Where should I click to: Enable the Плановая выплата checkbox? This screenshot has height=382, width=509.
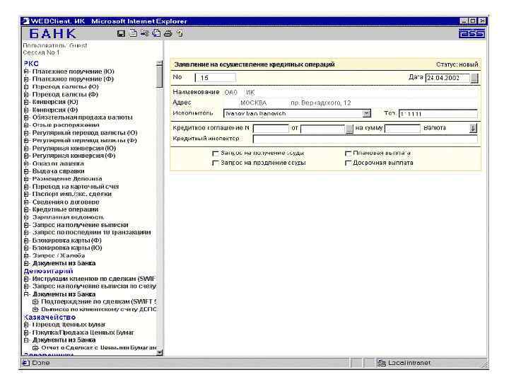(348, 153)
